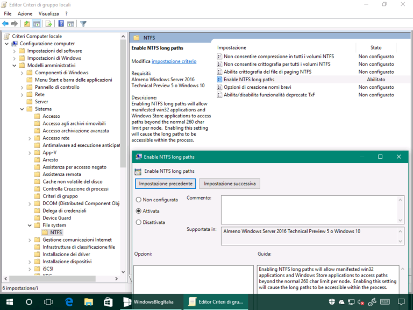The width and height of the screenshot is (413, 310).
Task: Collapse the File system node
Action: pos(30,226)
